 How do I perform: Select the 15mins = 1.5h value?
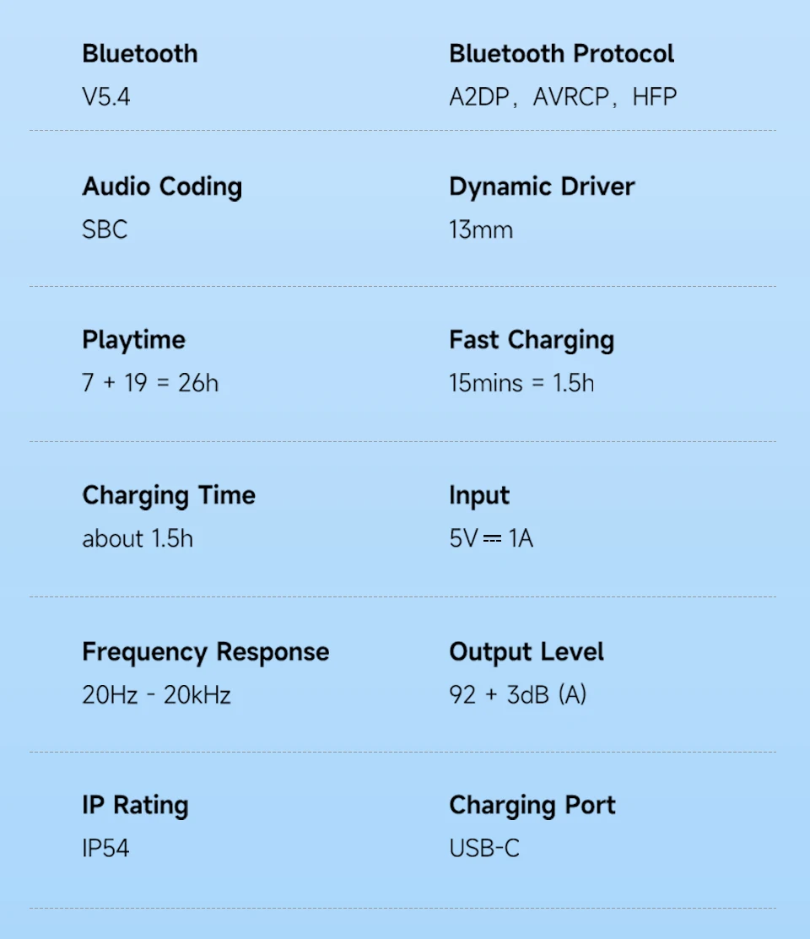coord(521,383)
